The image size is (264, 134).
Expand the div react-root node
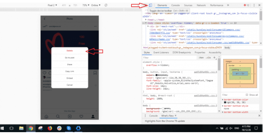click(148, 26)
